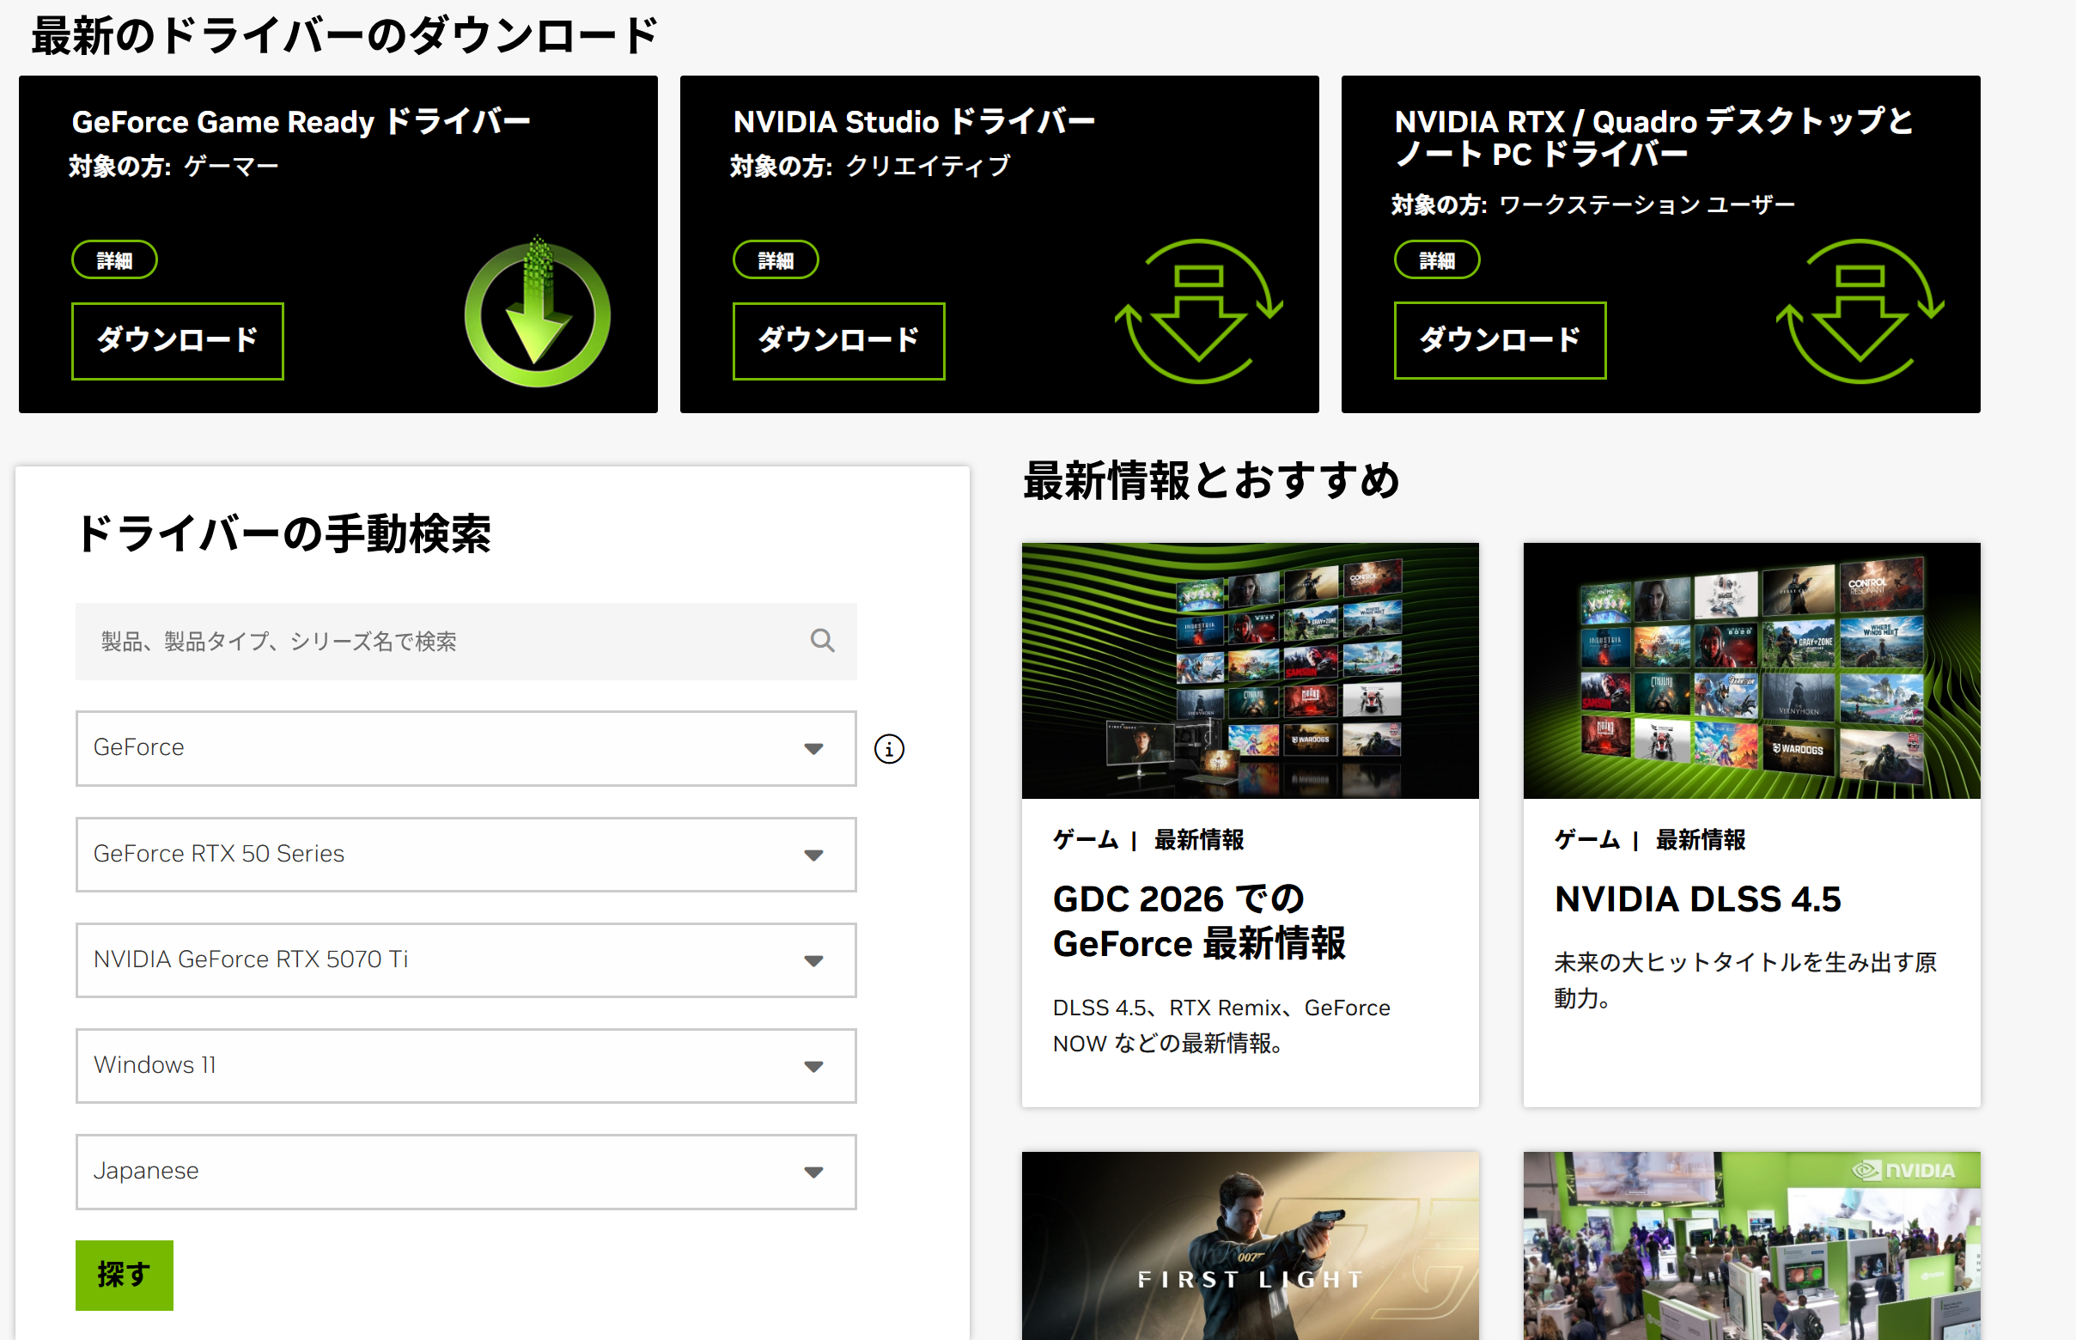Download the GeForce Game Ready driver
Viewport: 2076px width, 1340px height.
coord(178,340)
